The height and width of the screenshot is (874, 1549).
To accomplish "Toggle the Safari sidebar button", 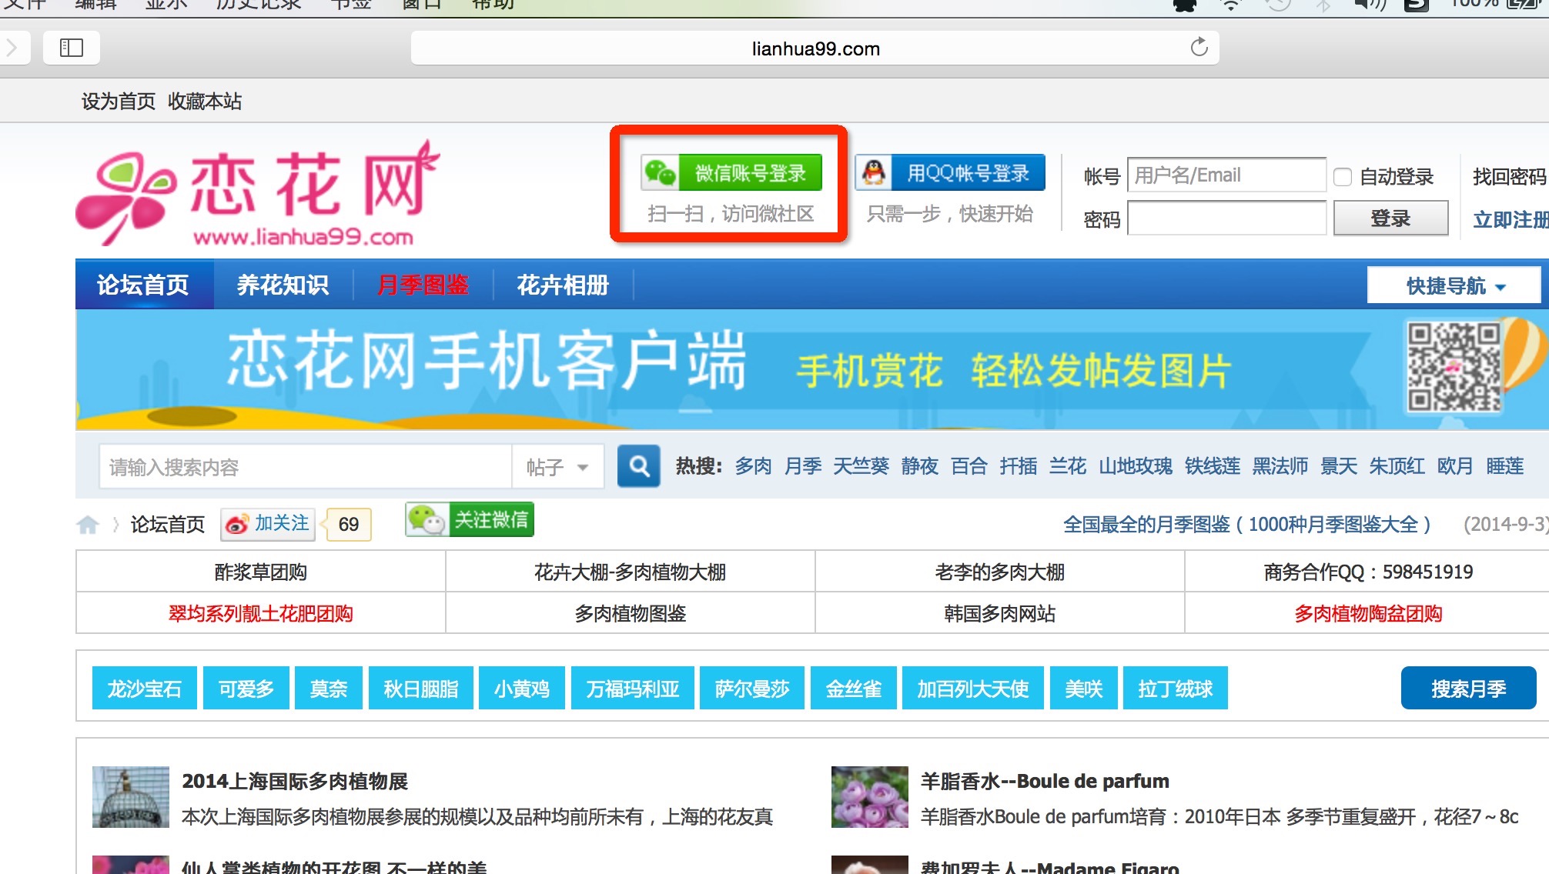I will [x=72, y=48].
